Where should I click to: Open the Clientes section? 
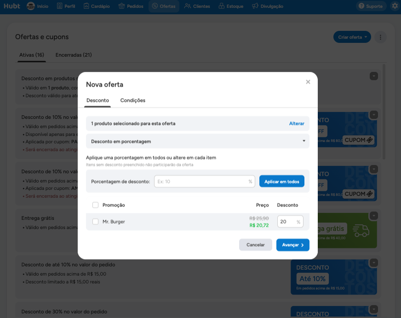pos(197,6)
